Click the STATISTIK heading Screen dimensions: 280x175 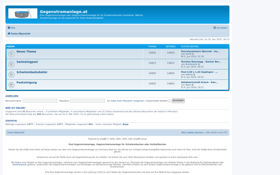click(x=11, y=121)
